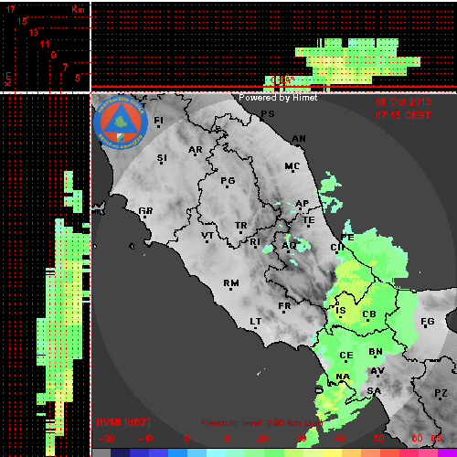Viewport: 457px width, 457px height.
Task: Select the TE city marker label
Action: pos(309,220)
